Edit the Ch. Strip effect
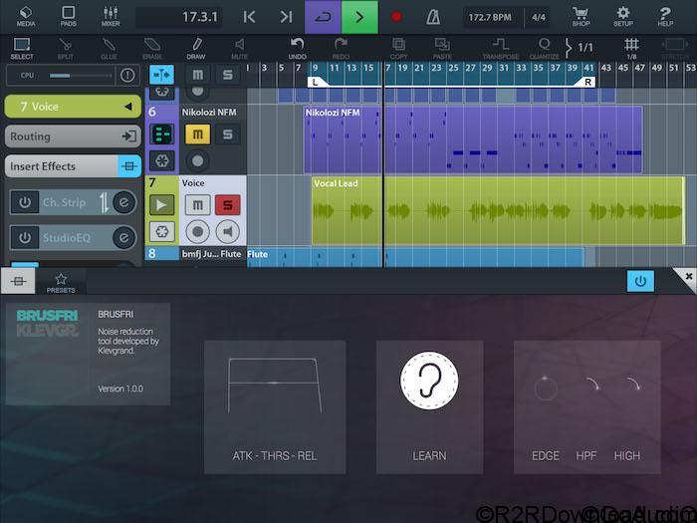697x523 pixels. 124,202
